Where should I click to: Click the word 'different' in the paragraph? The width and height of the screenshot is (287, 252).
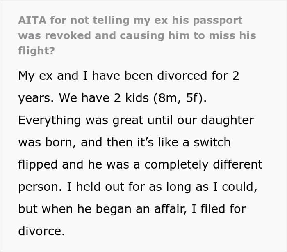[237, 164]
